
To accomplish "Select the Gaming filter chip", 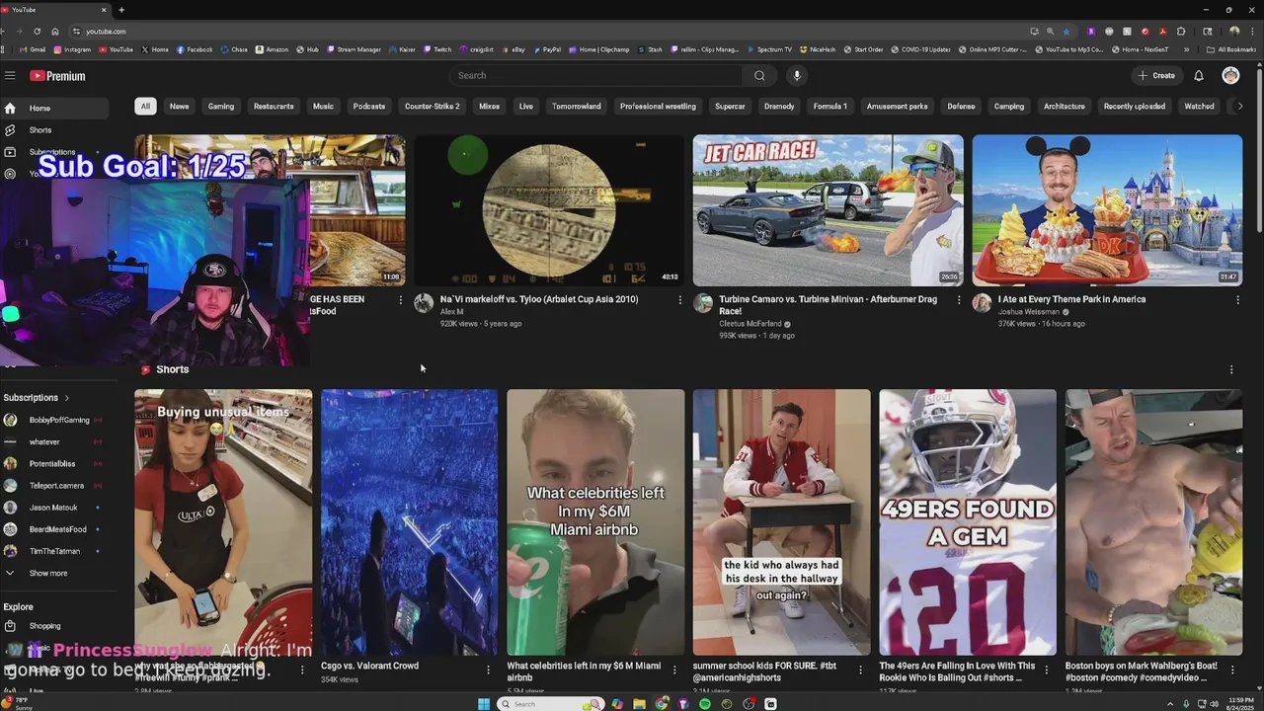I will pos(221,107).
